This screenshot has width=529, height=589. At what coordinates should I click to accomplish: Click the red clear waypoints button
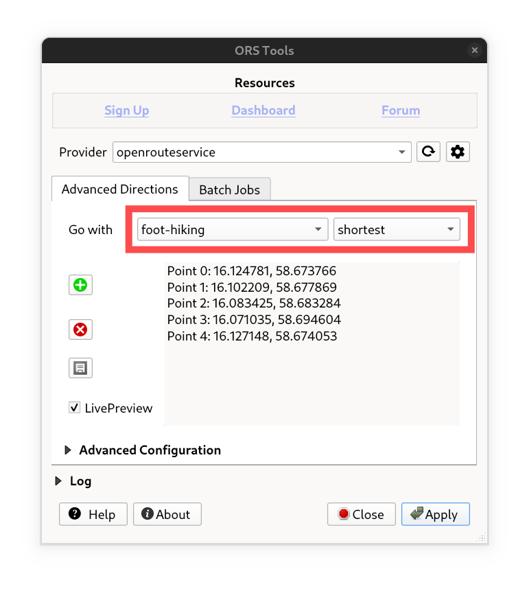pyautogui.click(x=80, y=330)
